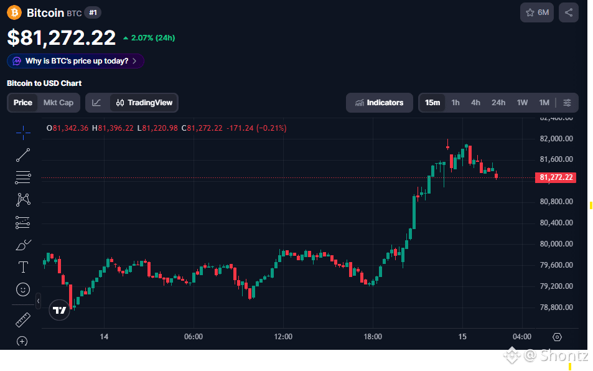Viewport: 593px width, 371px height.
Task: Click the zoom in magnifier tool
Action: point(22,342)
